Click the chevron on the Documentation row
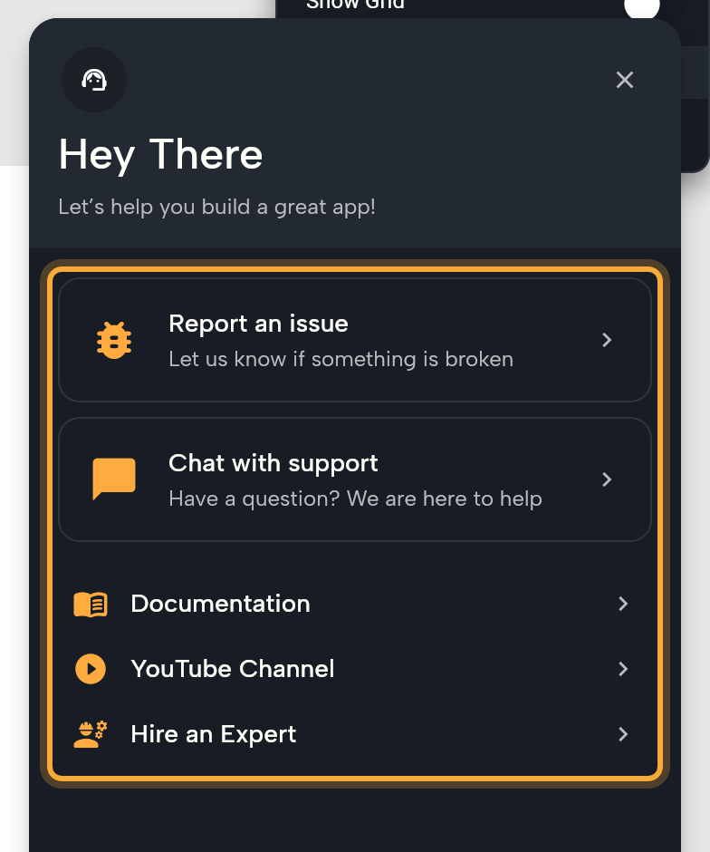Screen dimensions: 710x852 623,604
